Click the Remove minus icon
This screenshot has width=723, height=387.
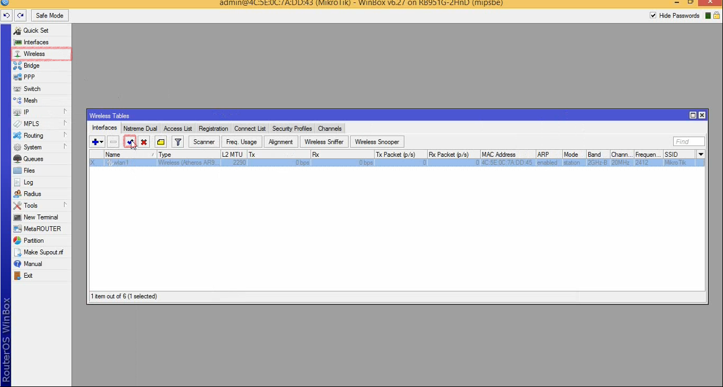[113, 142]
